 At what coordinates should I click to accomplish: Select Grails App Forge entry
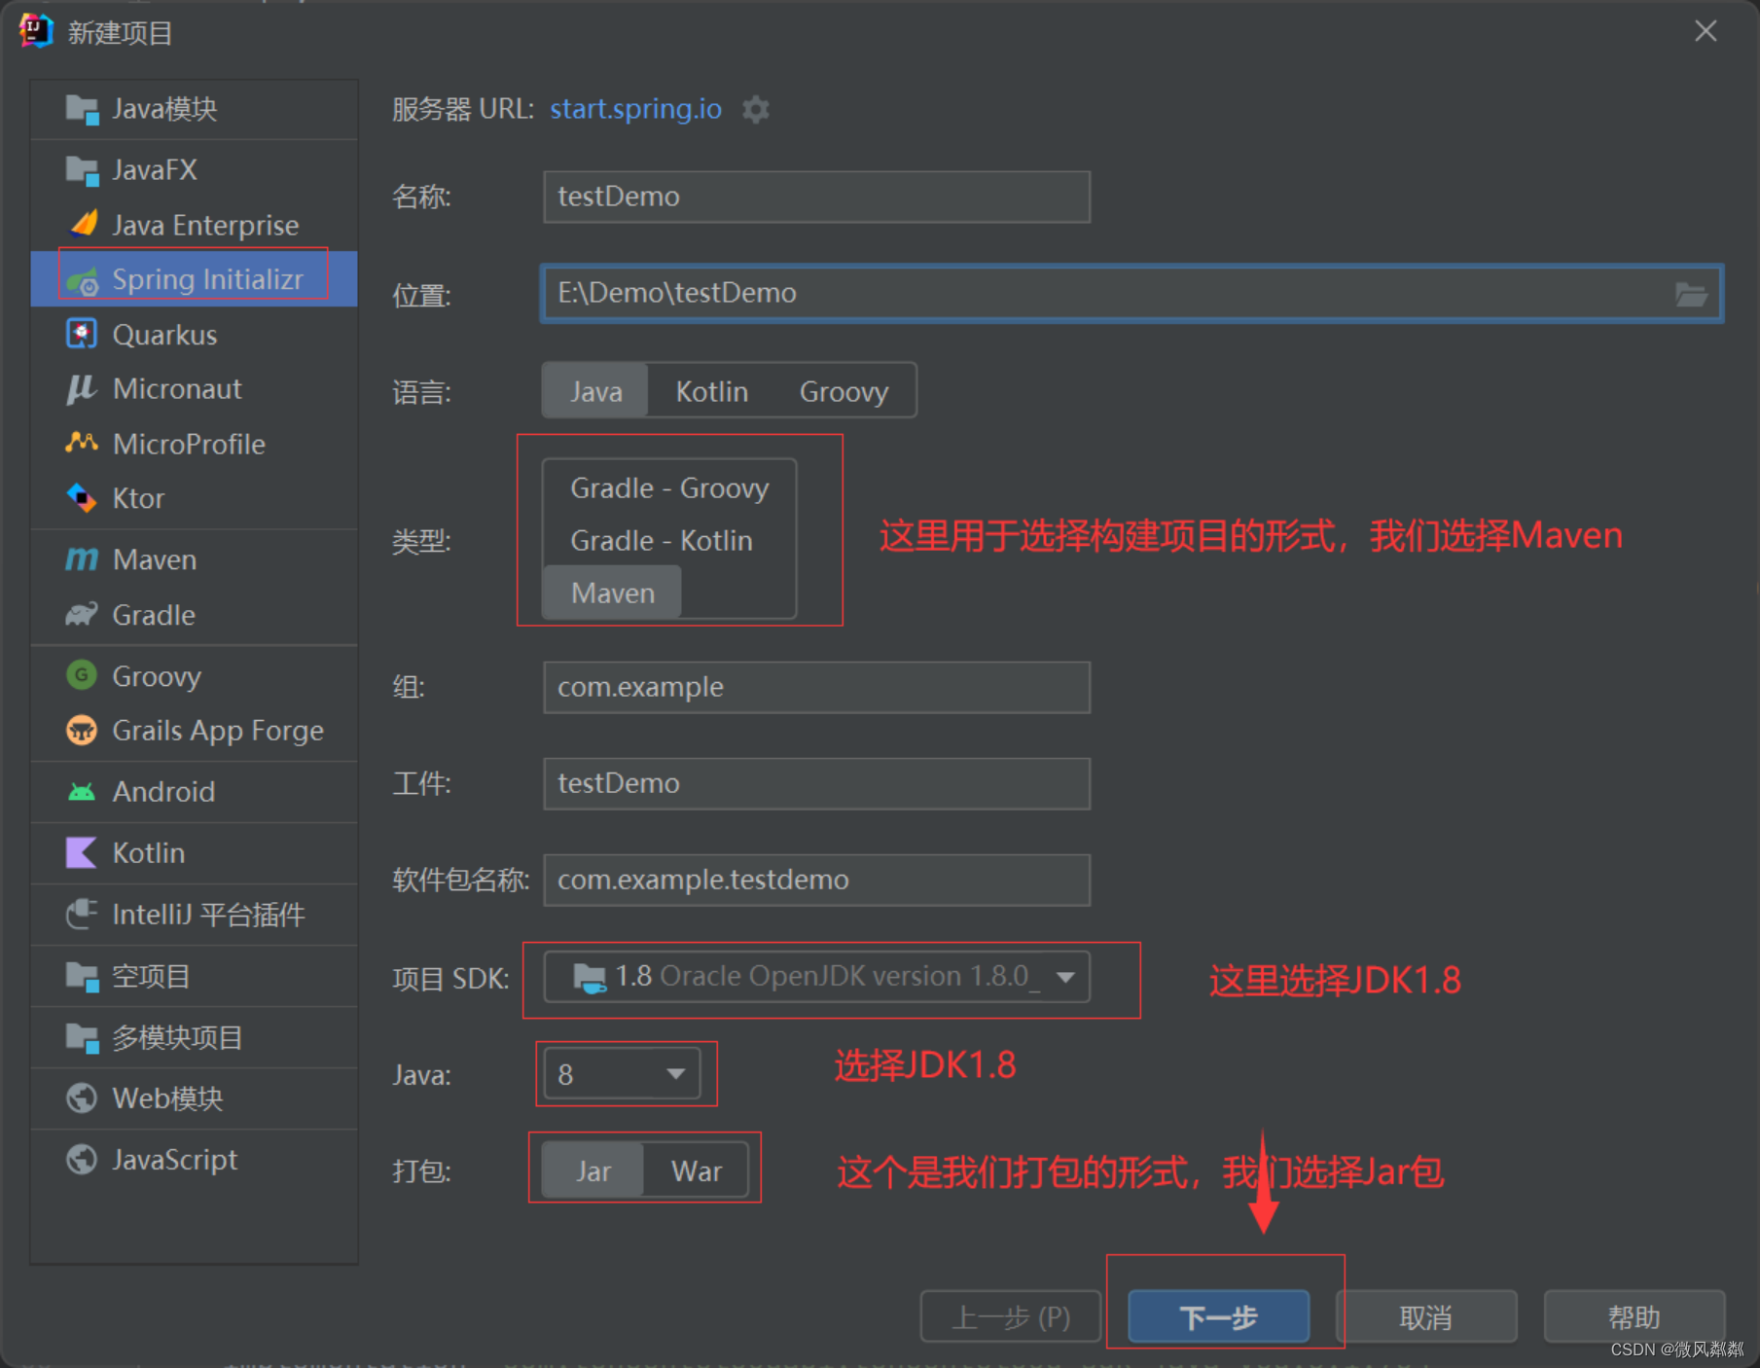coord(195,730)
